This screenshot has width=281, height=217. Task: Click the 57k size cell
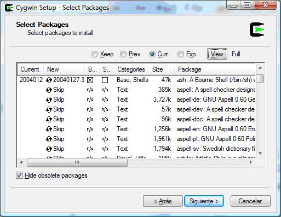coord(167,109)
